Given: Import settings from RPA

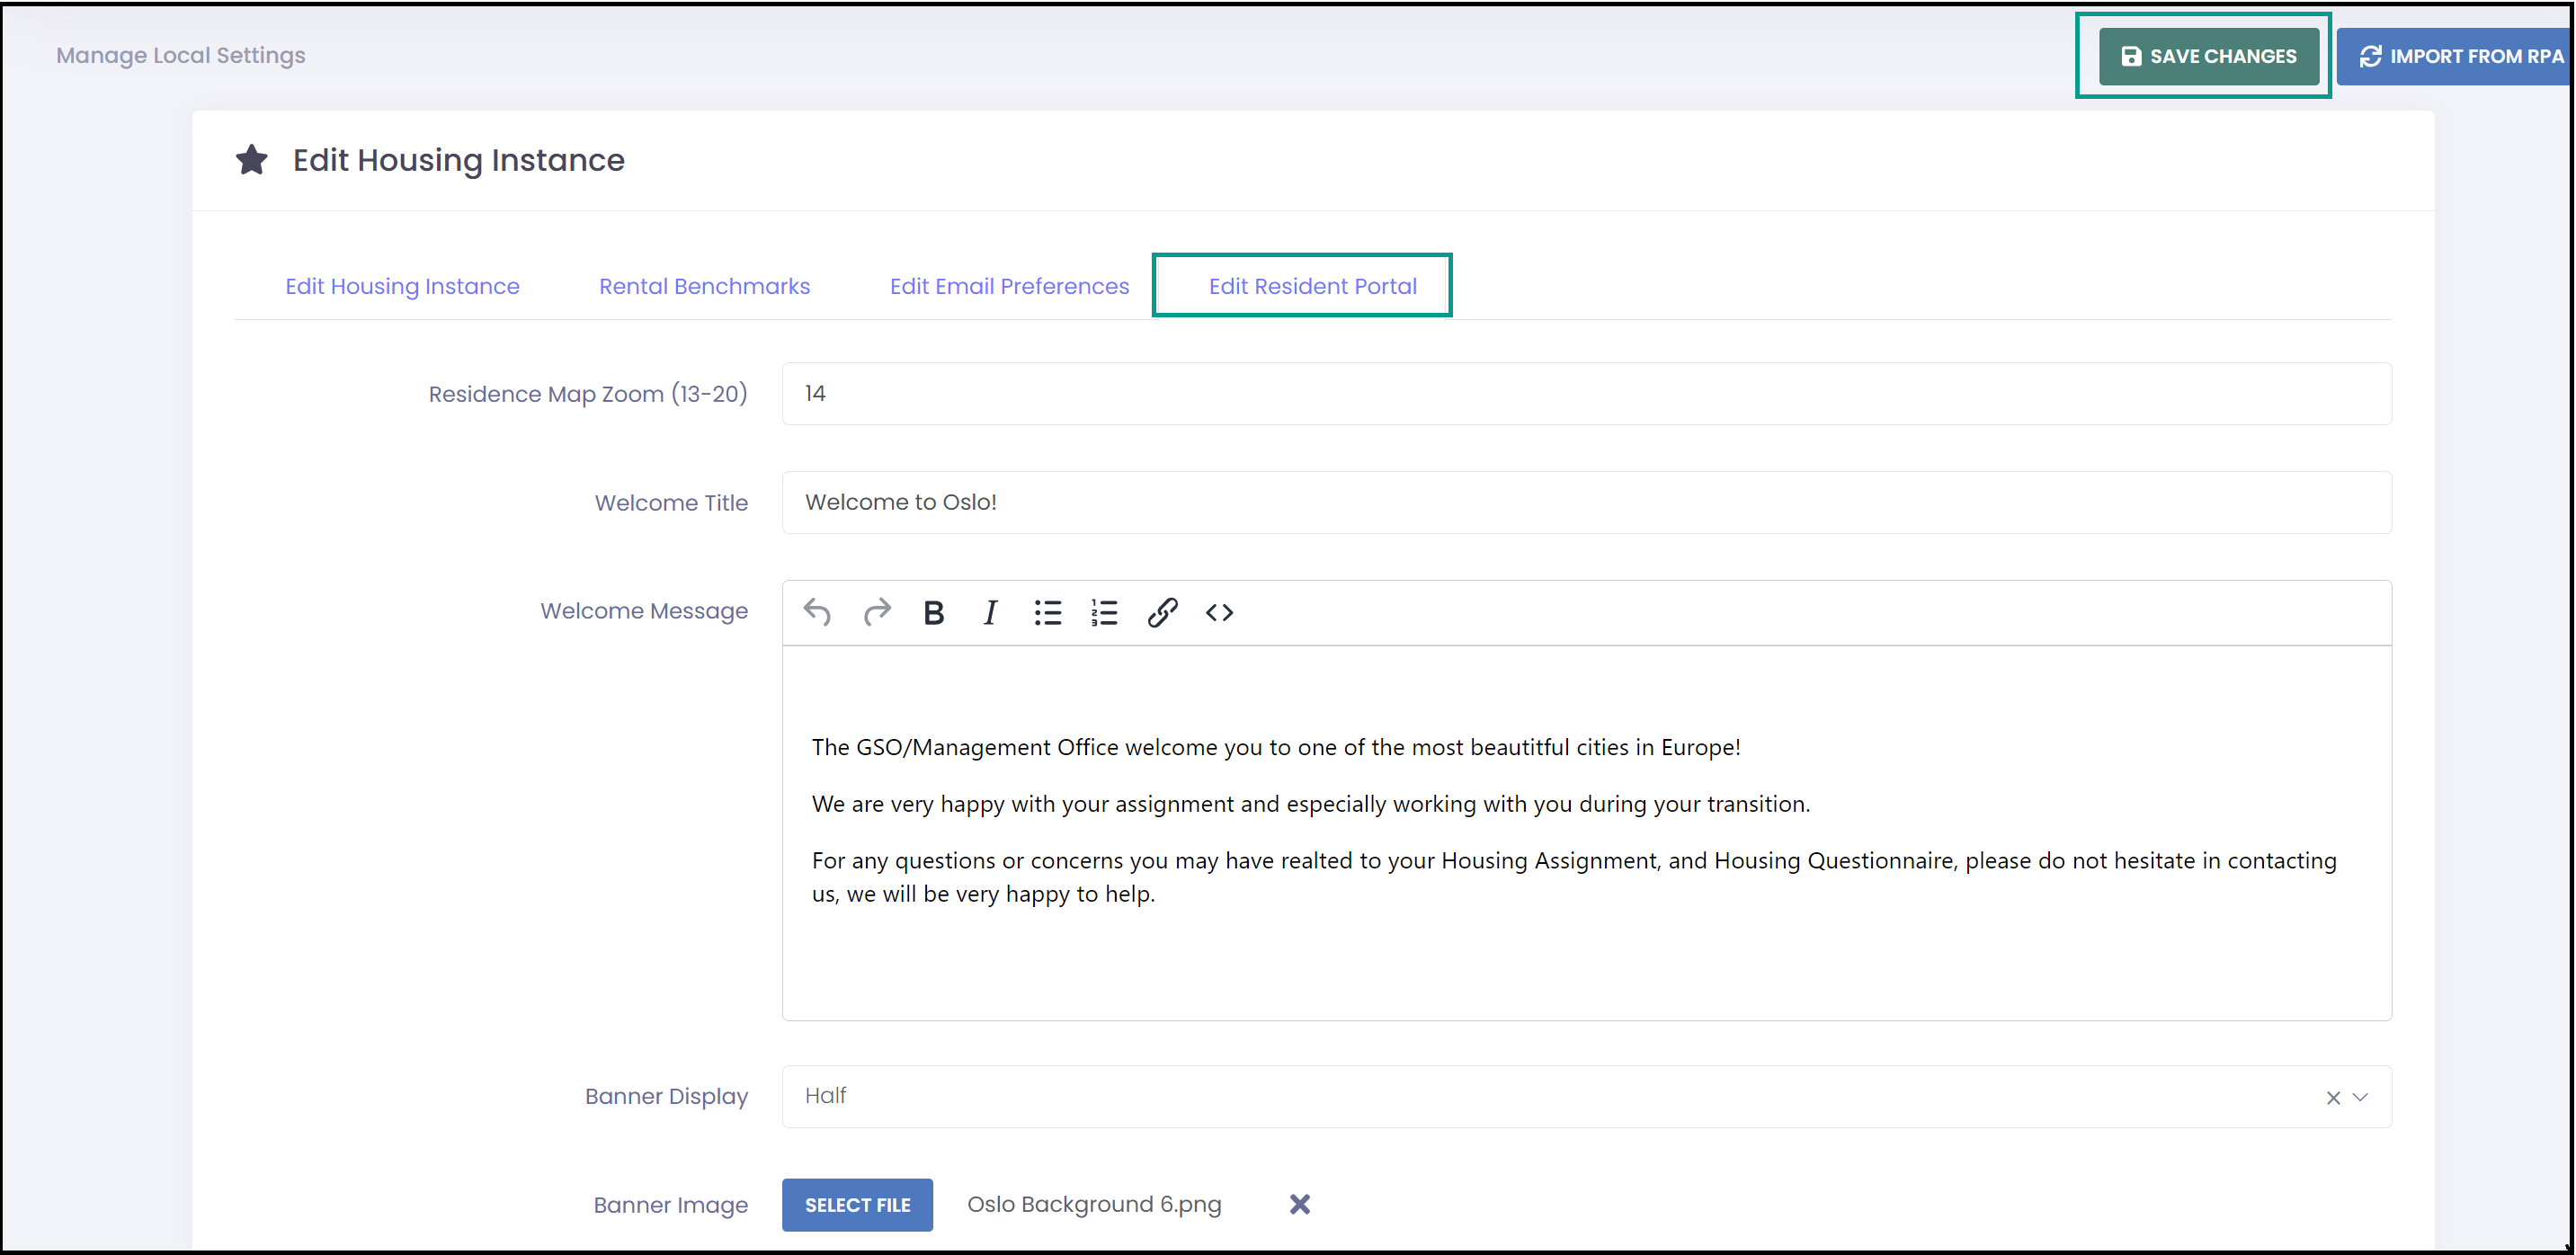Looking at the screenshot, I should click(x=2455, y=56).
